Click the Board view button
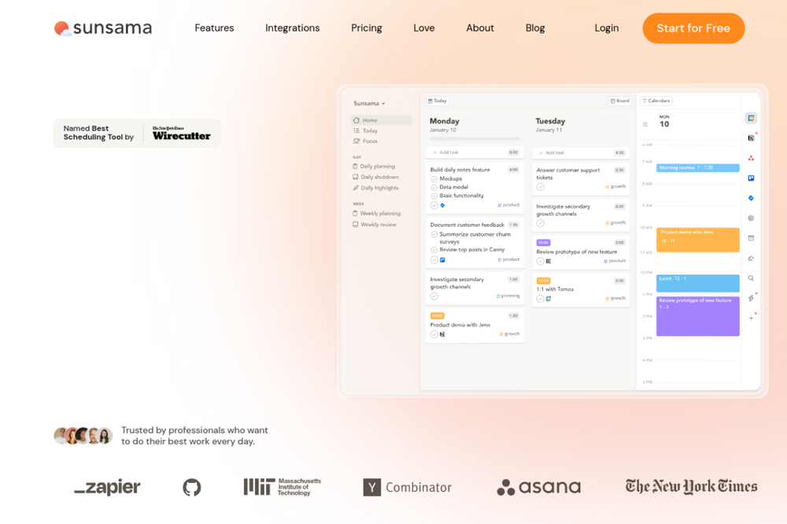This screenshot has height=524, width=787. (x=620, y=101)
